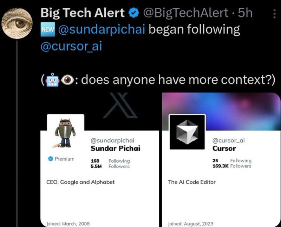This screenshot has width=281, height=227.
Task: Click the Cursor cube logo avatar
Action: [x=187, y=132]
